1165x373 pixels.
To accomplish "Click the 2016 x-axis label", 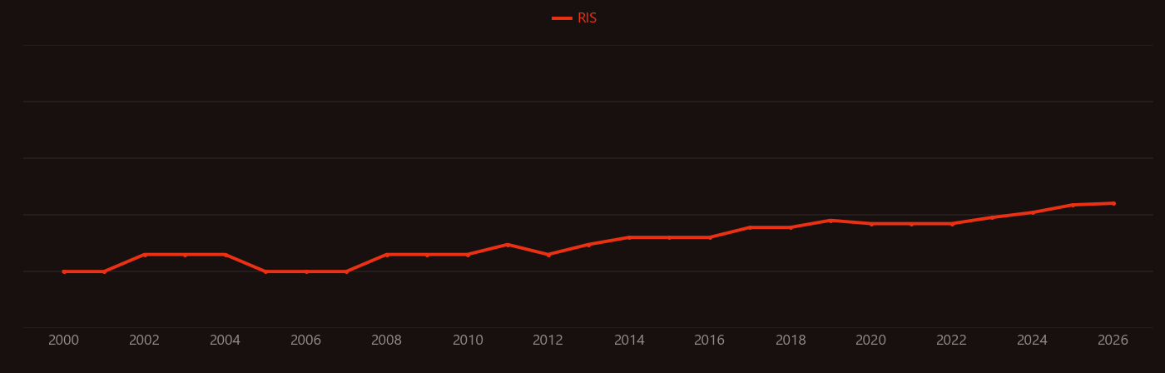I will point(709,341).
